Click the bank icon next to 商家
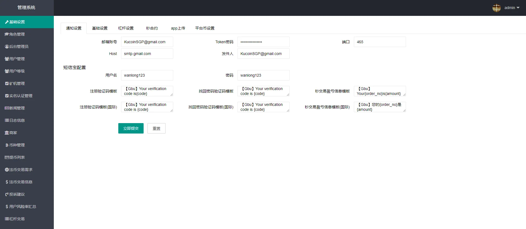 7,133
